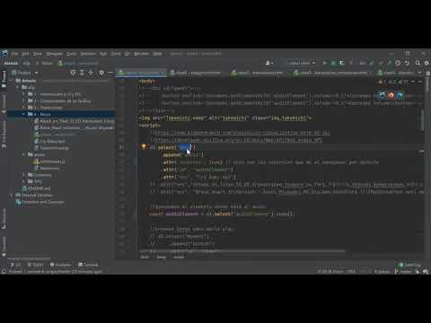Click the expand all icon in Project panel

click(x=82, y=73)
